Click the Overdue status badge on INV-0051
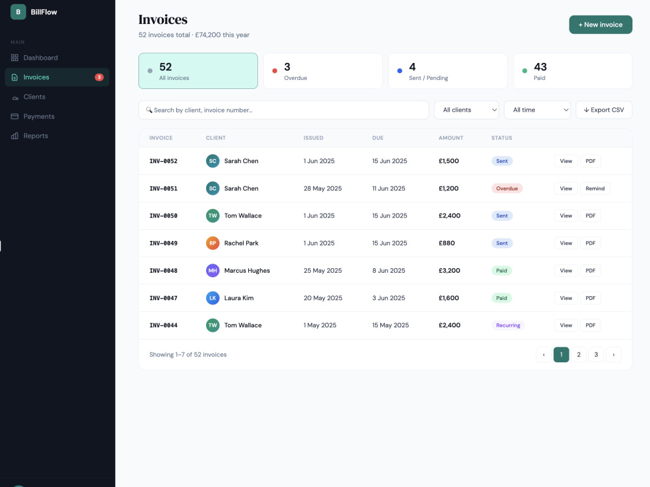Viewport: 650px width, 487px height. (507, 188)
